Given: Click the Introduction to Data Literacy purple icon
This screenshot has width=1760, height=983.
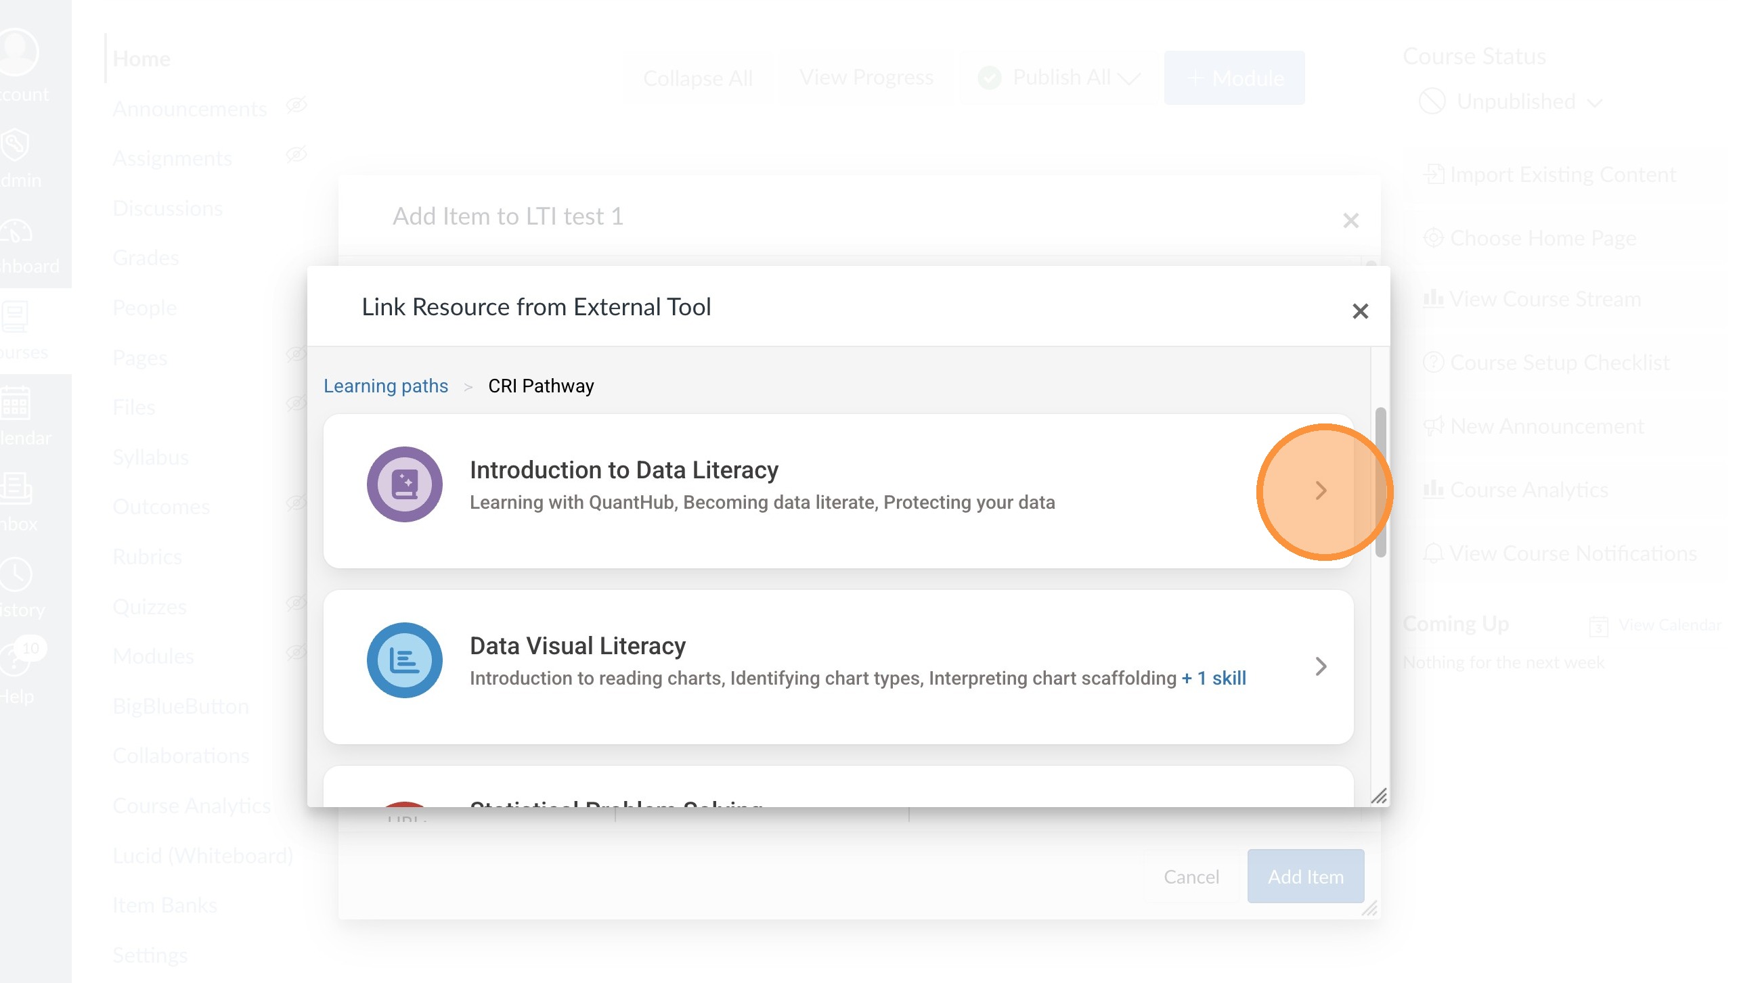Looking at the screenshot, I should [404, 484].
